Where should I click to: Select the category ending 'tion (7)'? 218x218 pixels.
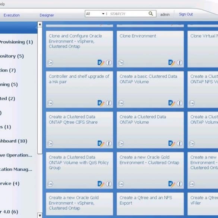8,70
